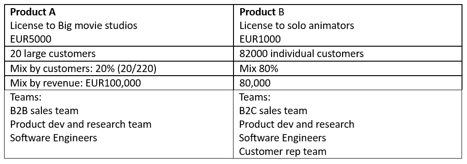Click the Product B heading
The height and width of the screenshot is (164, 467).
pyautogui.click(x=262, y=12)
